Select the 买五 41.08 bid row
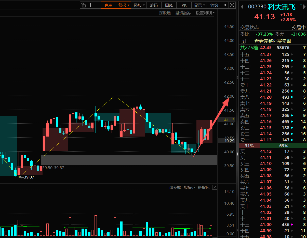 (273, 176)
